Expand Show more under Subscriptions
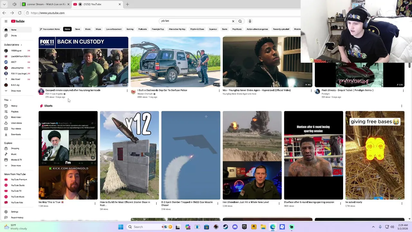The height and width of the screenshot is (232, 412). (x=18, y=91)
